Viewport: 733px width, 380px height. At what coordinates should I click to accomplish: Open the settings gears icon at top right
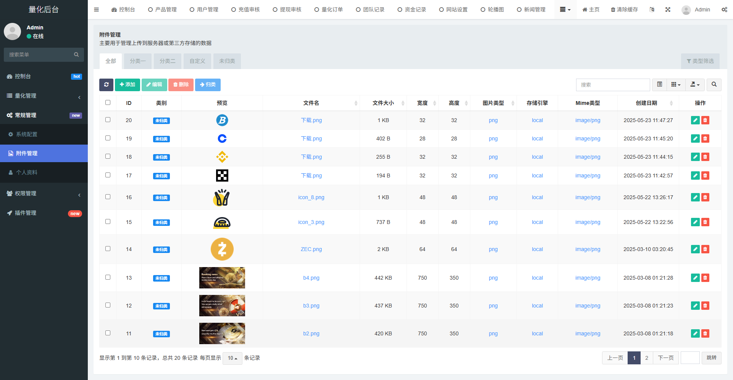click(724, 10)
